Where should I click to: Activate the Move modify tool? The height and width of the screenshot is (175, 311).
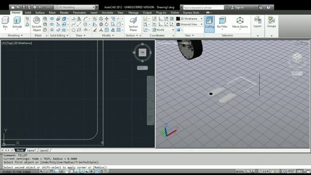107,18
